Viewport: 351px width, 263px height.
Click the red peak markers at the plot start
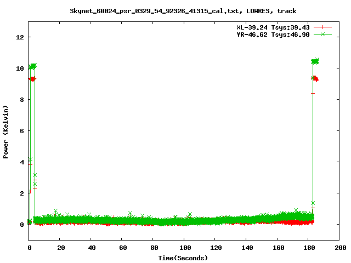point(32,79)
